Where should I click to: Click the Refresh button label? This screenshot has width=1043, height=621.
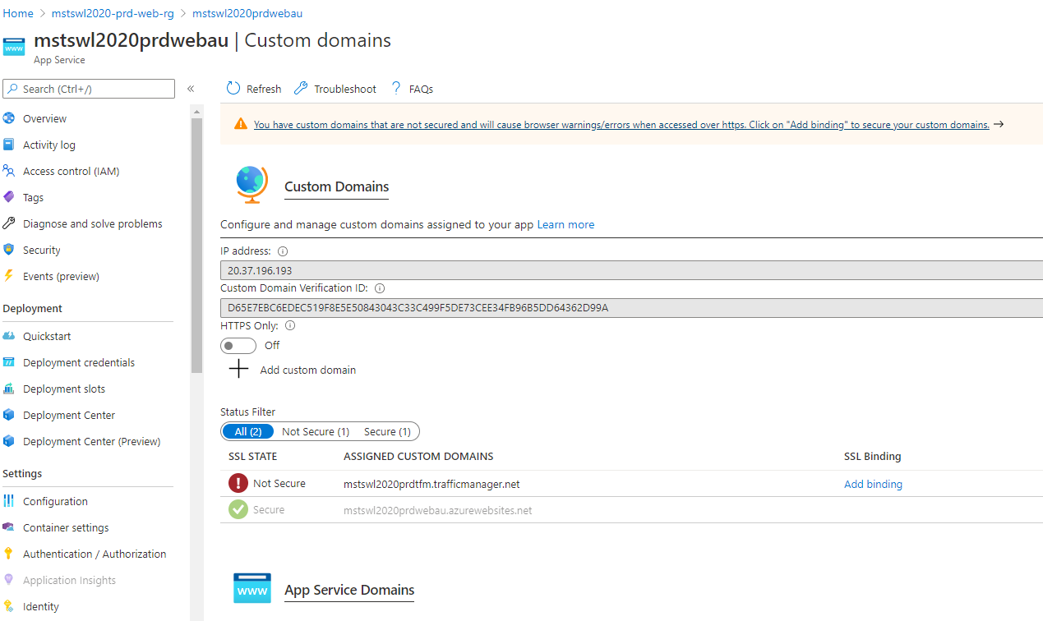click(264, 89)
